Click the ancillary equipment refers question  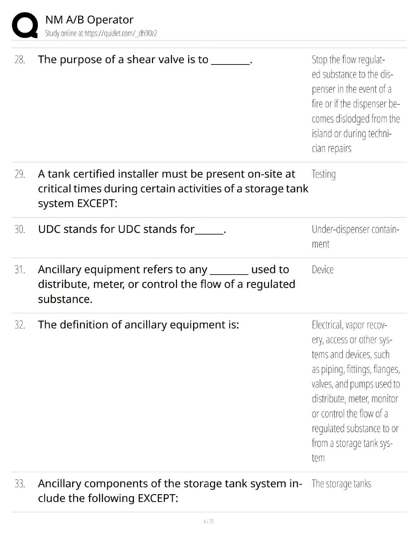tap(166, 284)
